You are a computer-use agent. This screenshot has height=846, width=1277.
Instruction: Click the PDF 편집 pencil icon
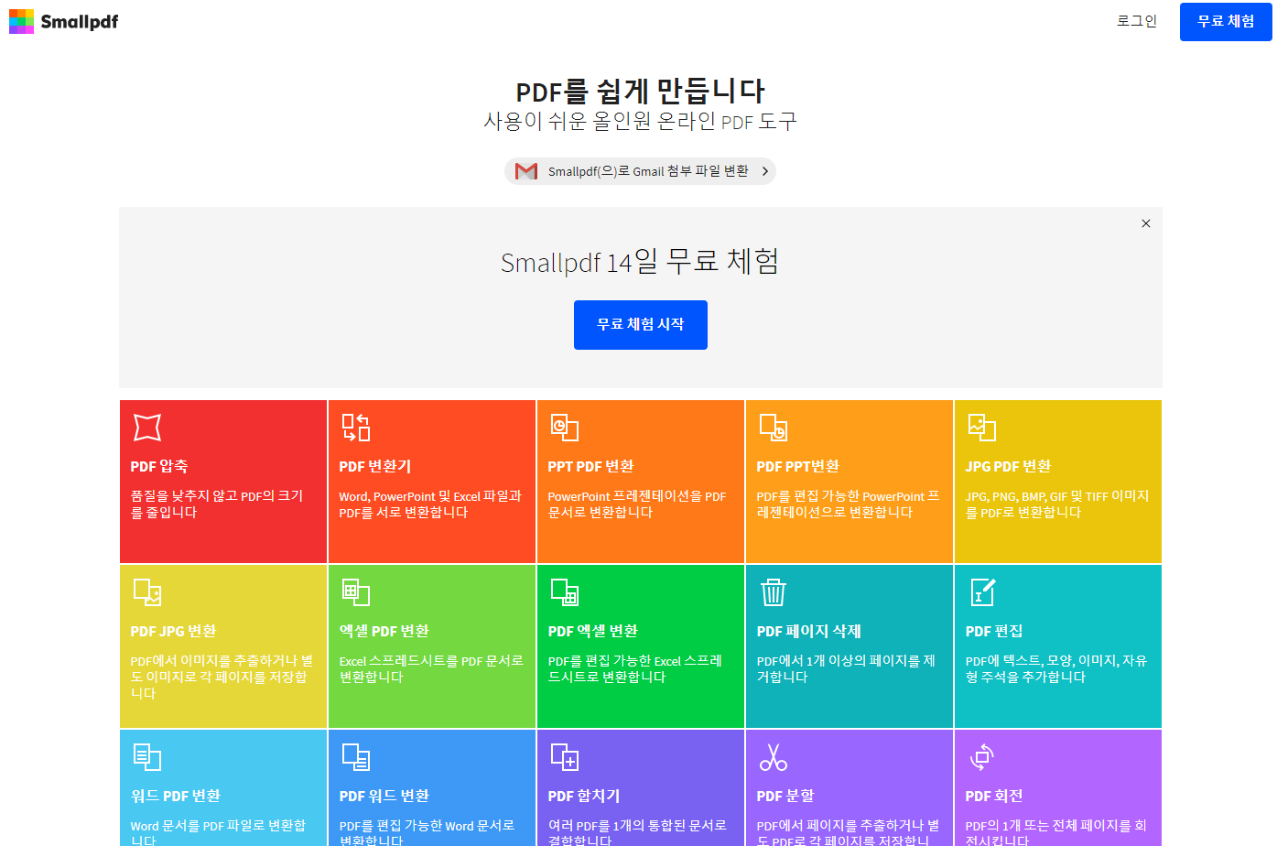click(982, 592)
